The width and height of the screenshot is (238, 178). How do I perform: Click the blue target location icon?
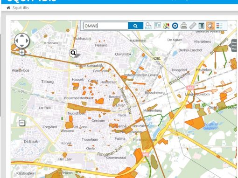175,26
